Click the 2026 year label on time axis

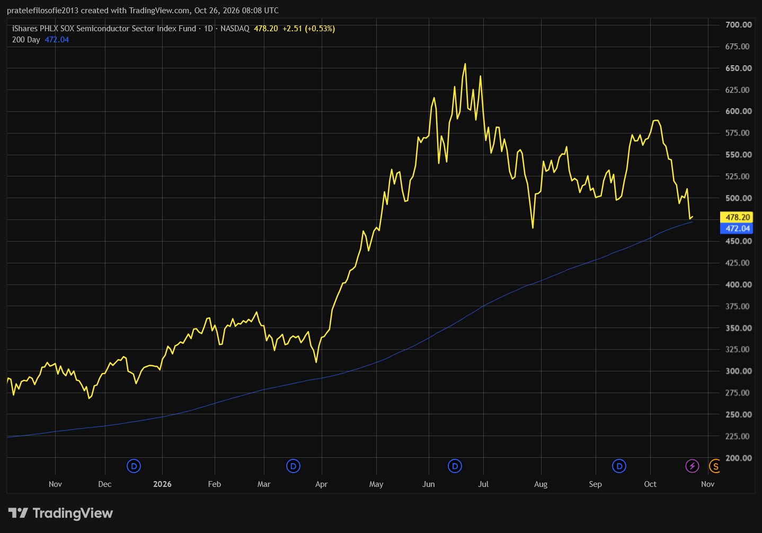point(162,484)
